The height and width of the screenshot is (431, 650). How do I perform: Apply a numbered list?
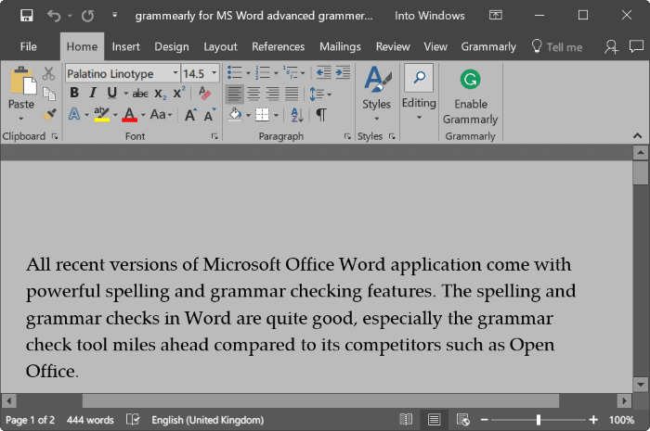263,72
